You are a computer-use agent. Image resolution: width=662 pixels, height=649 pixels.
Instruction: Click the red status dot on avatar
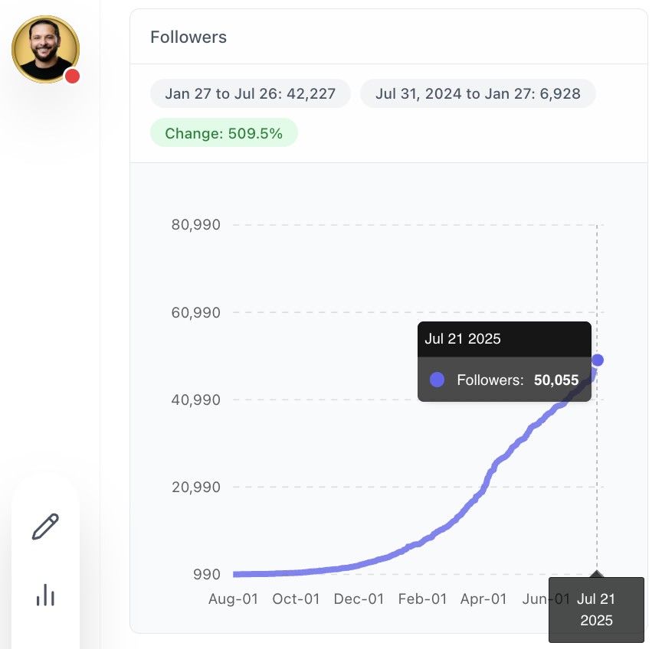click(x=73, y=76)
